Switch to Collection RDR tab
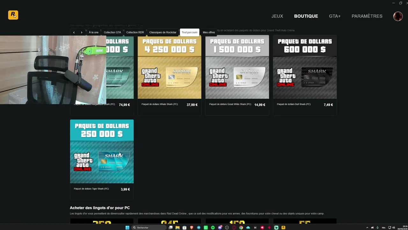 (135, 32)
